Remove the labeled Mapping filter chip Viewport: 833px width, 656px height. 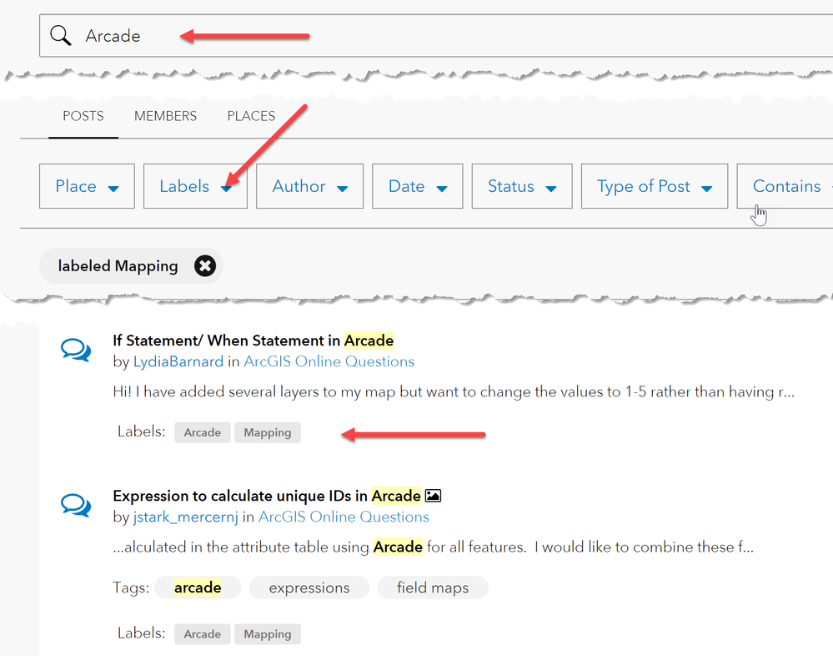click(x=204, y=265)
